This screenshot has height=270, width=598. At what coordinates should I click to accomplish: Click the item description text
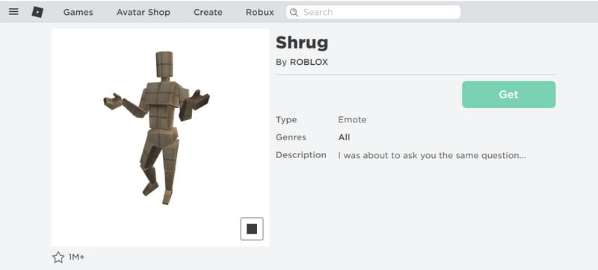[432, 156]
